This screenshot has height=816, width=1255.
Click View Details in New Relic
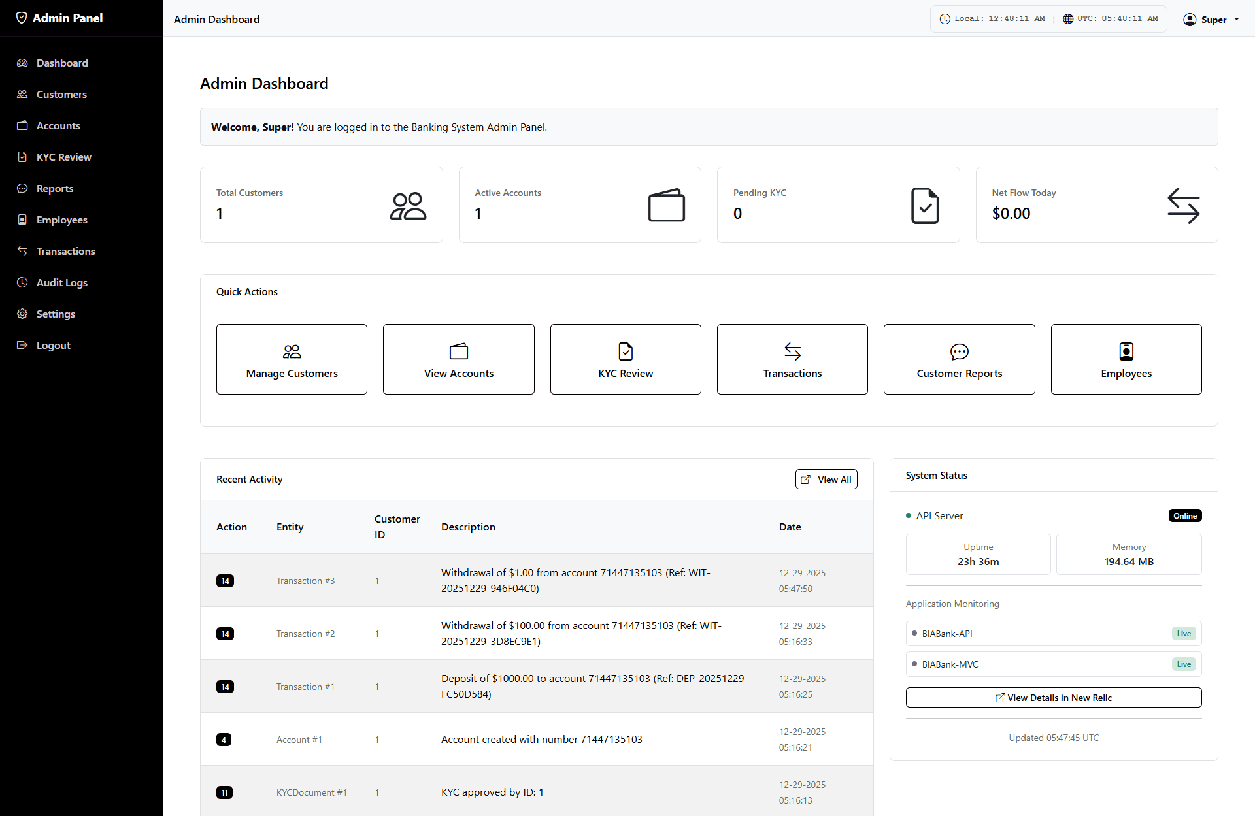tap(1053, 697)
